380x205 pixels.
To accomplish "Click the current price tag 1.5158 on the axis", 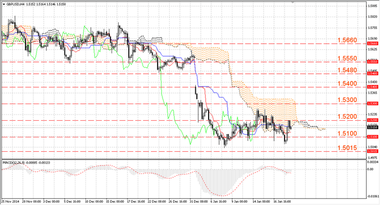I will point(373,127).
